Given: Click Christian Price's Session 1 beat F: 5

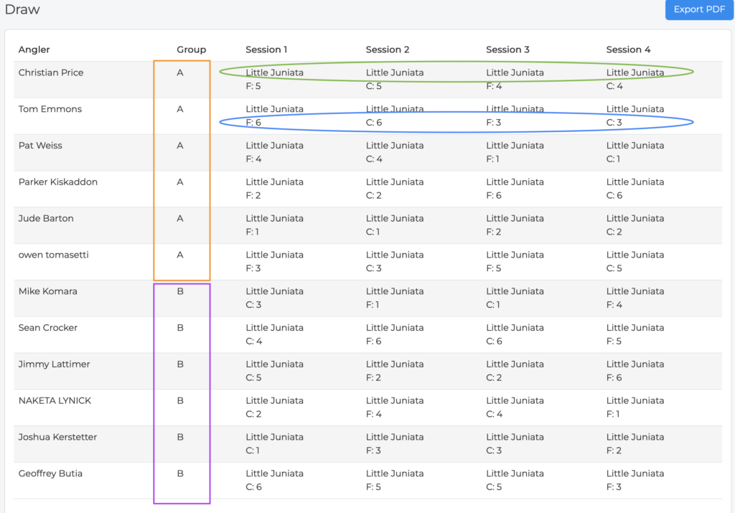Looking at the screenshot, I should click(x=253, y=86).
